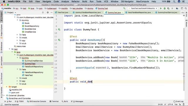The width and height of the screenshot is (188, 106).
Task: Click run gutter icon beside class DummyTest
Action: [x=59, y=29]
